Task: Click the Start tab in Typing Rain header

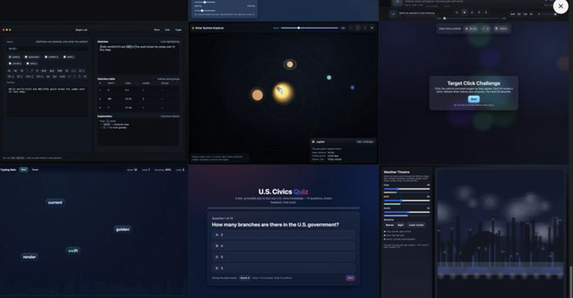Action: pyautogui.click(x=23, y=170)
